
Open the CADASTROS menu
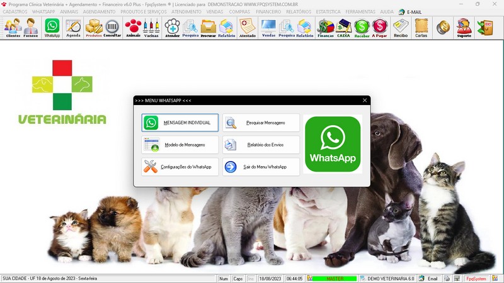15,12
